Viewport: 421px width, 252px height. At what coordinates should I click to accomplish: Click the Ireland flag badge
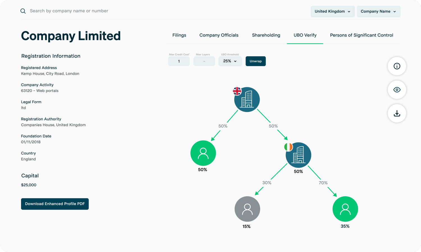pyautogui.click(x=288, y=147)
